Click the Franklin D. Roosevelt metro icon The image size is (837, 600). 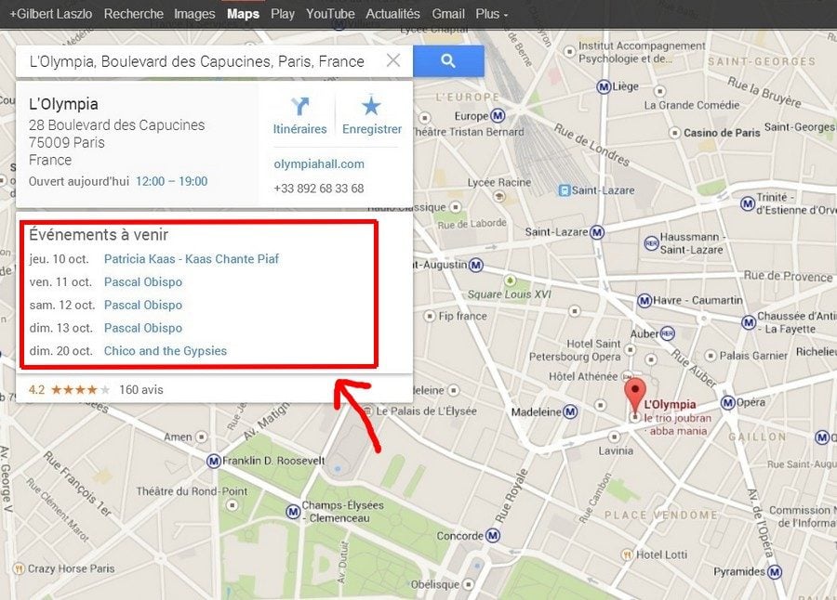pos(214,461)
